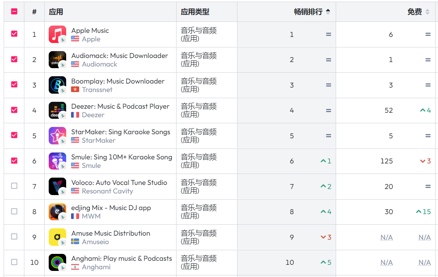Uncheck the Apple Music row checkbox
Image resolution: width=438 pixels, height=277 pixels.
tap(14, 34)
